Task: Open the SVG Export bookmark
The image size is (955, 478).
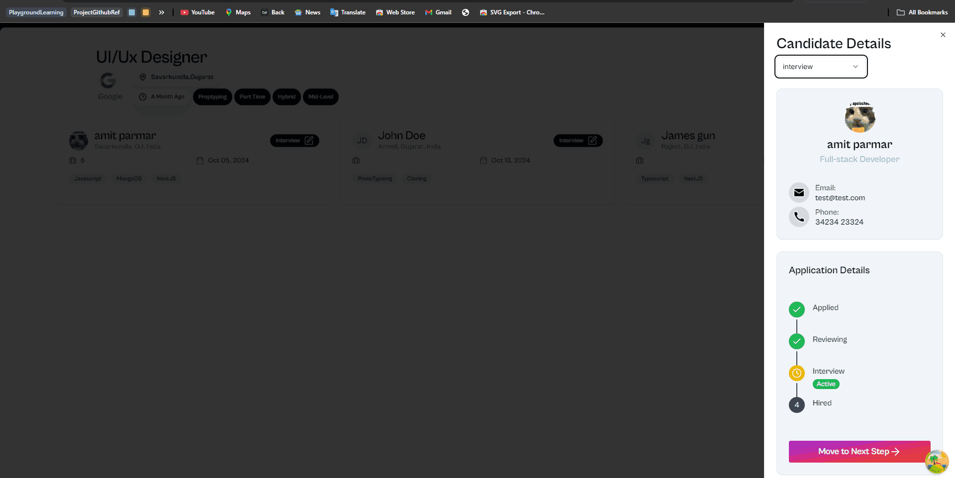Action: click(x=512, y=12)
